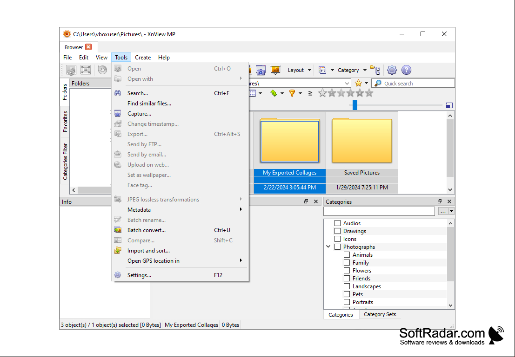Image resolution: width=515 pixels, height=357 pixels.
Task: Expand the address path dropdown chevron
Action: click(x=347, y=84)
